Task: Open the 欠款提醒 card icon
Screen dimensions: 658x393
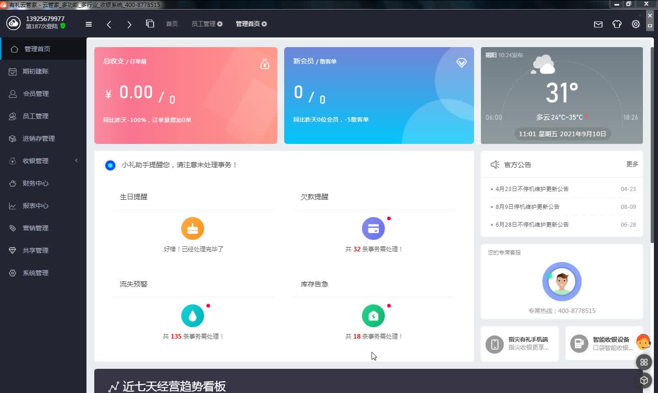Action: (373, 228)
